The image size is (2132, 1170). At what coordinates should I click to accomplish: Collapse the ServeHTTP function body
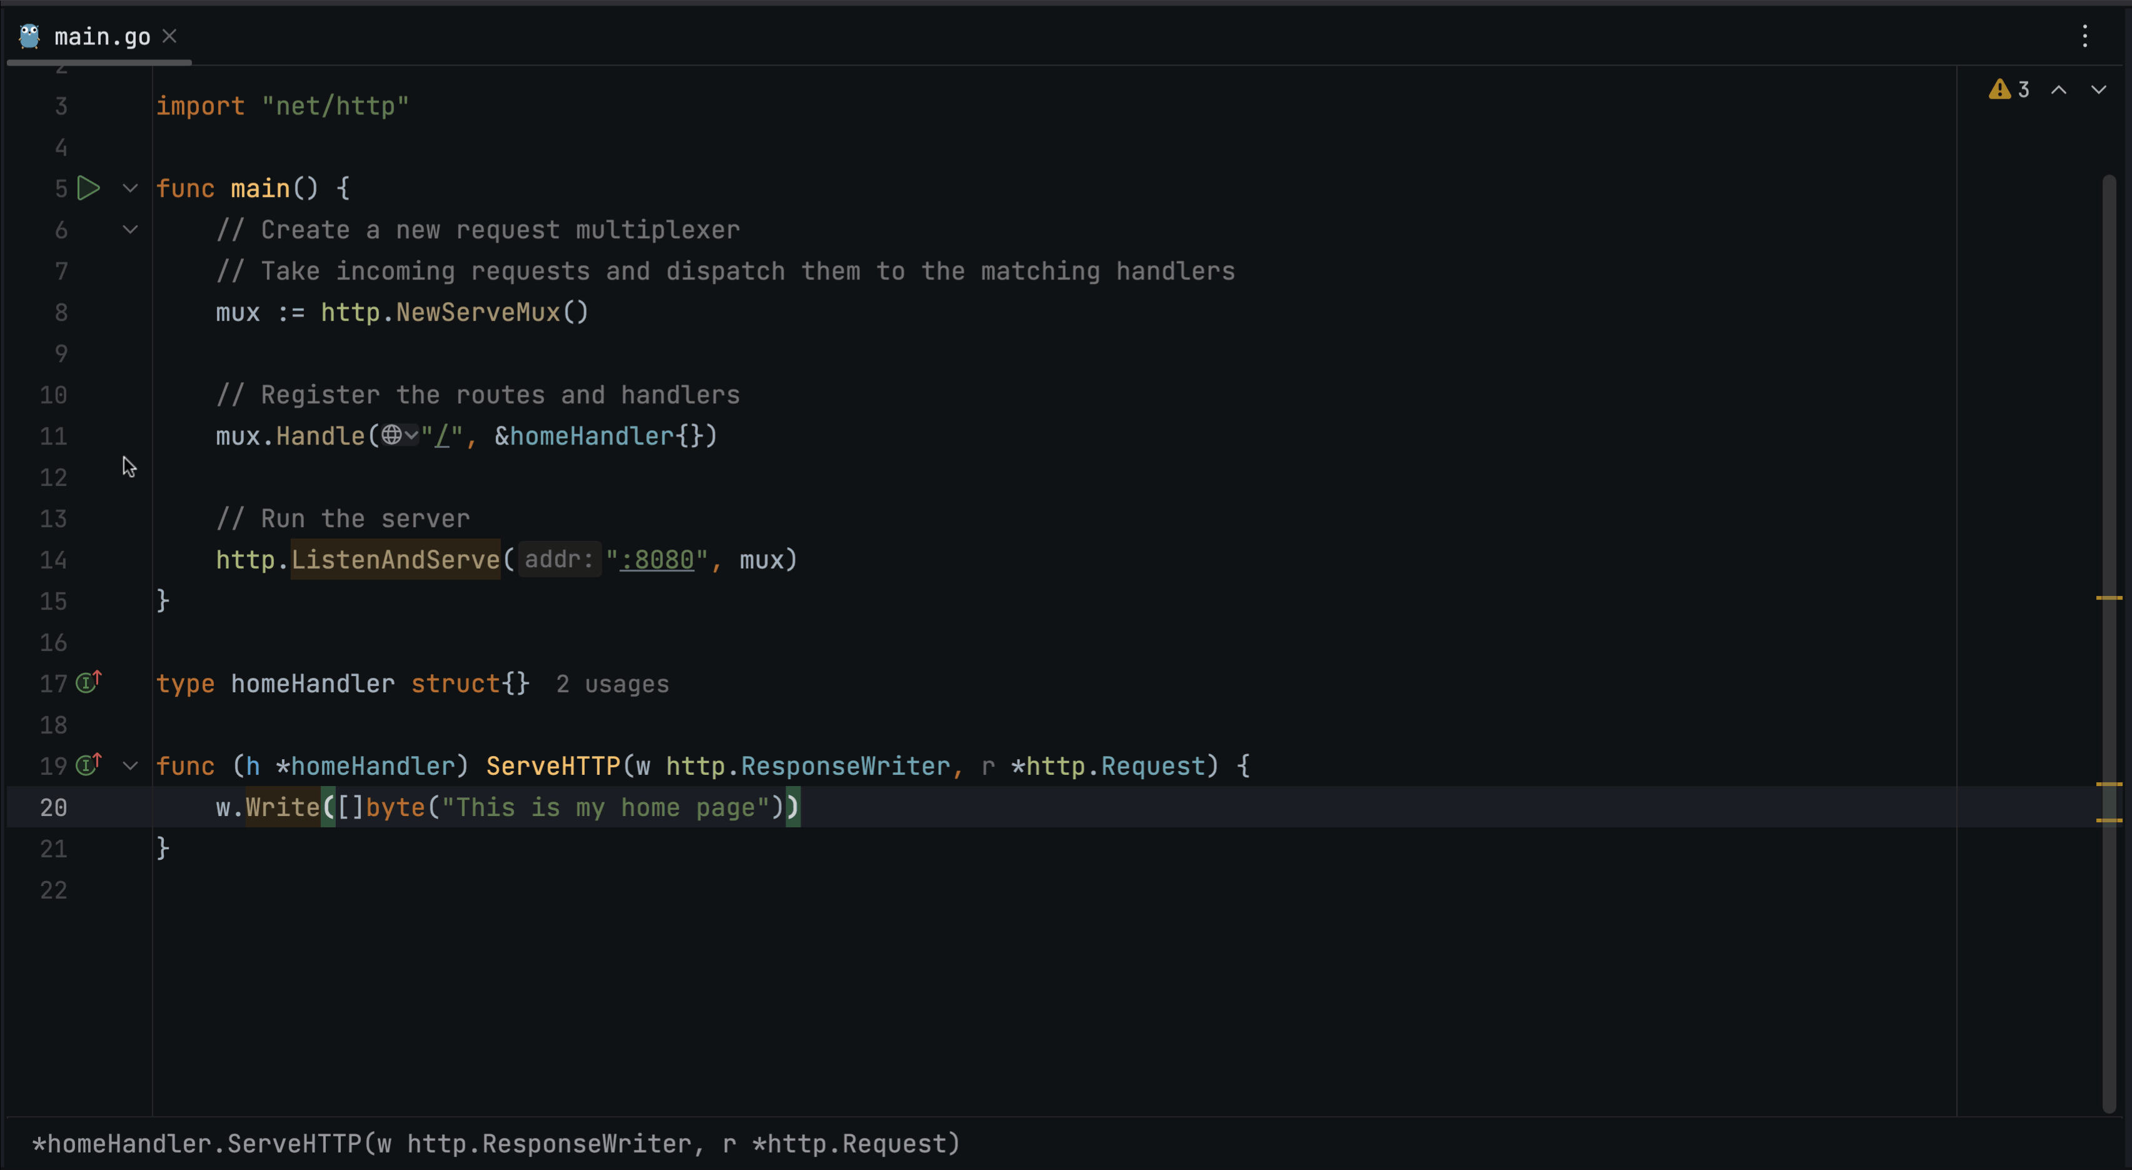tap(130, 765)
